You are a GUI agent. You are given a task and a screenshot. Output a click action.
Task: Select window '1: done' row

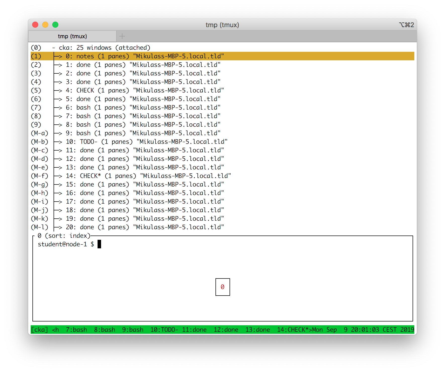[222, 65]
